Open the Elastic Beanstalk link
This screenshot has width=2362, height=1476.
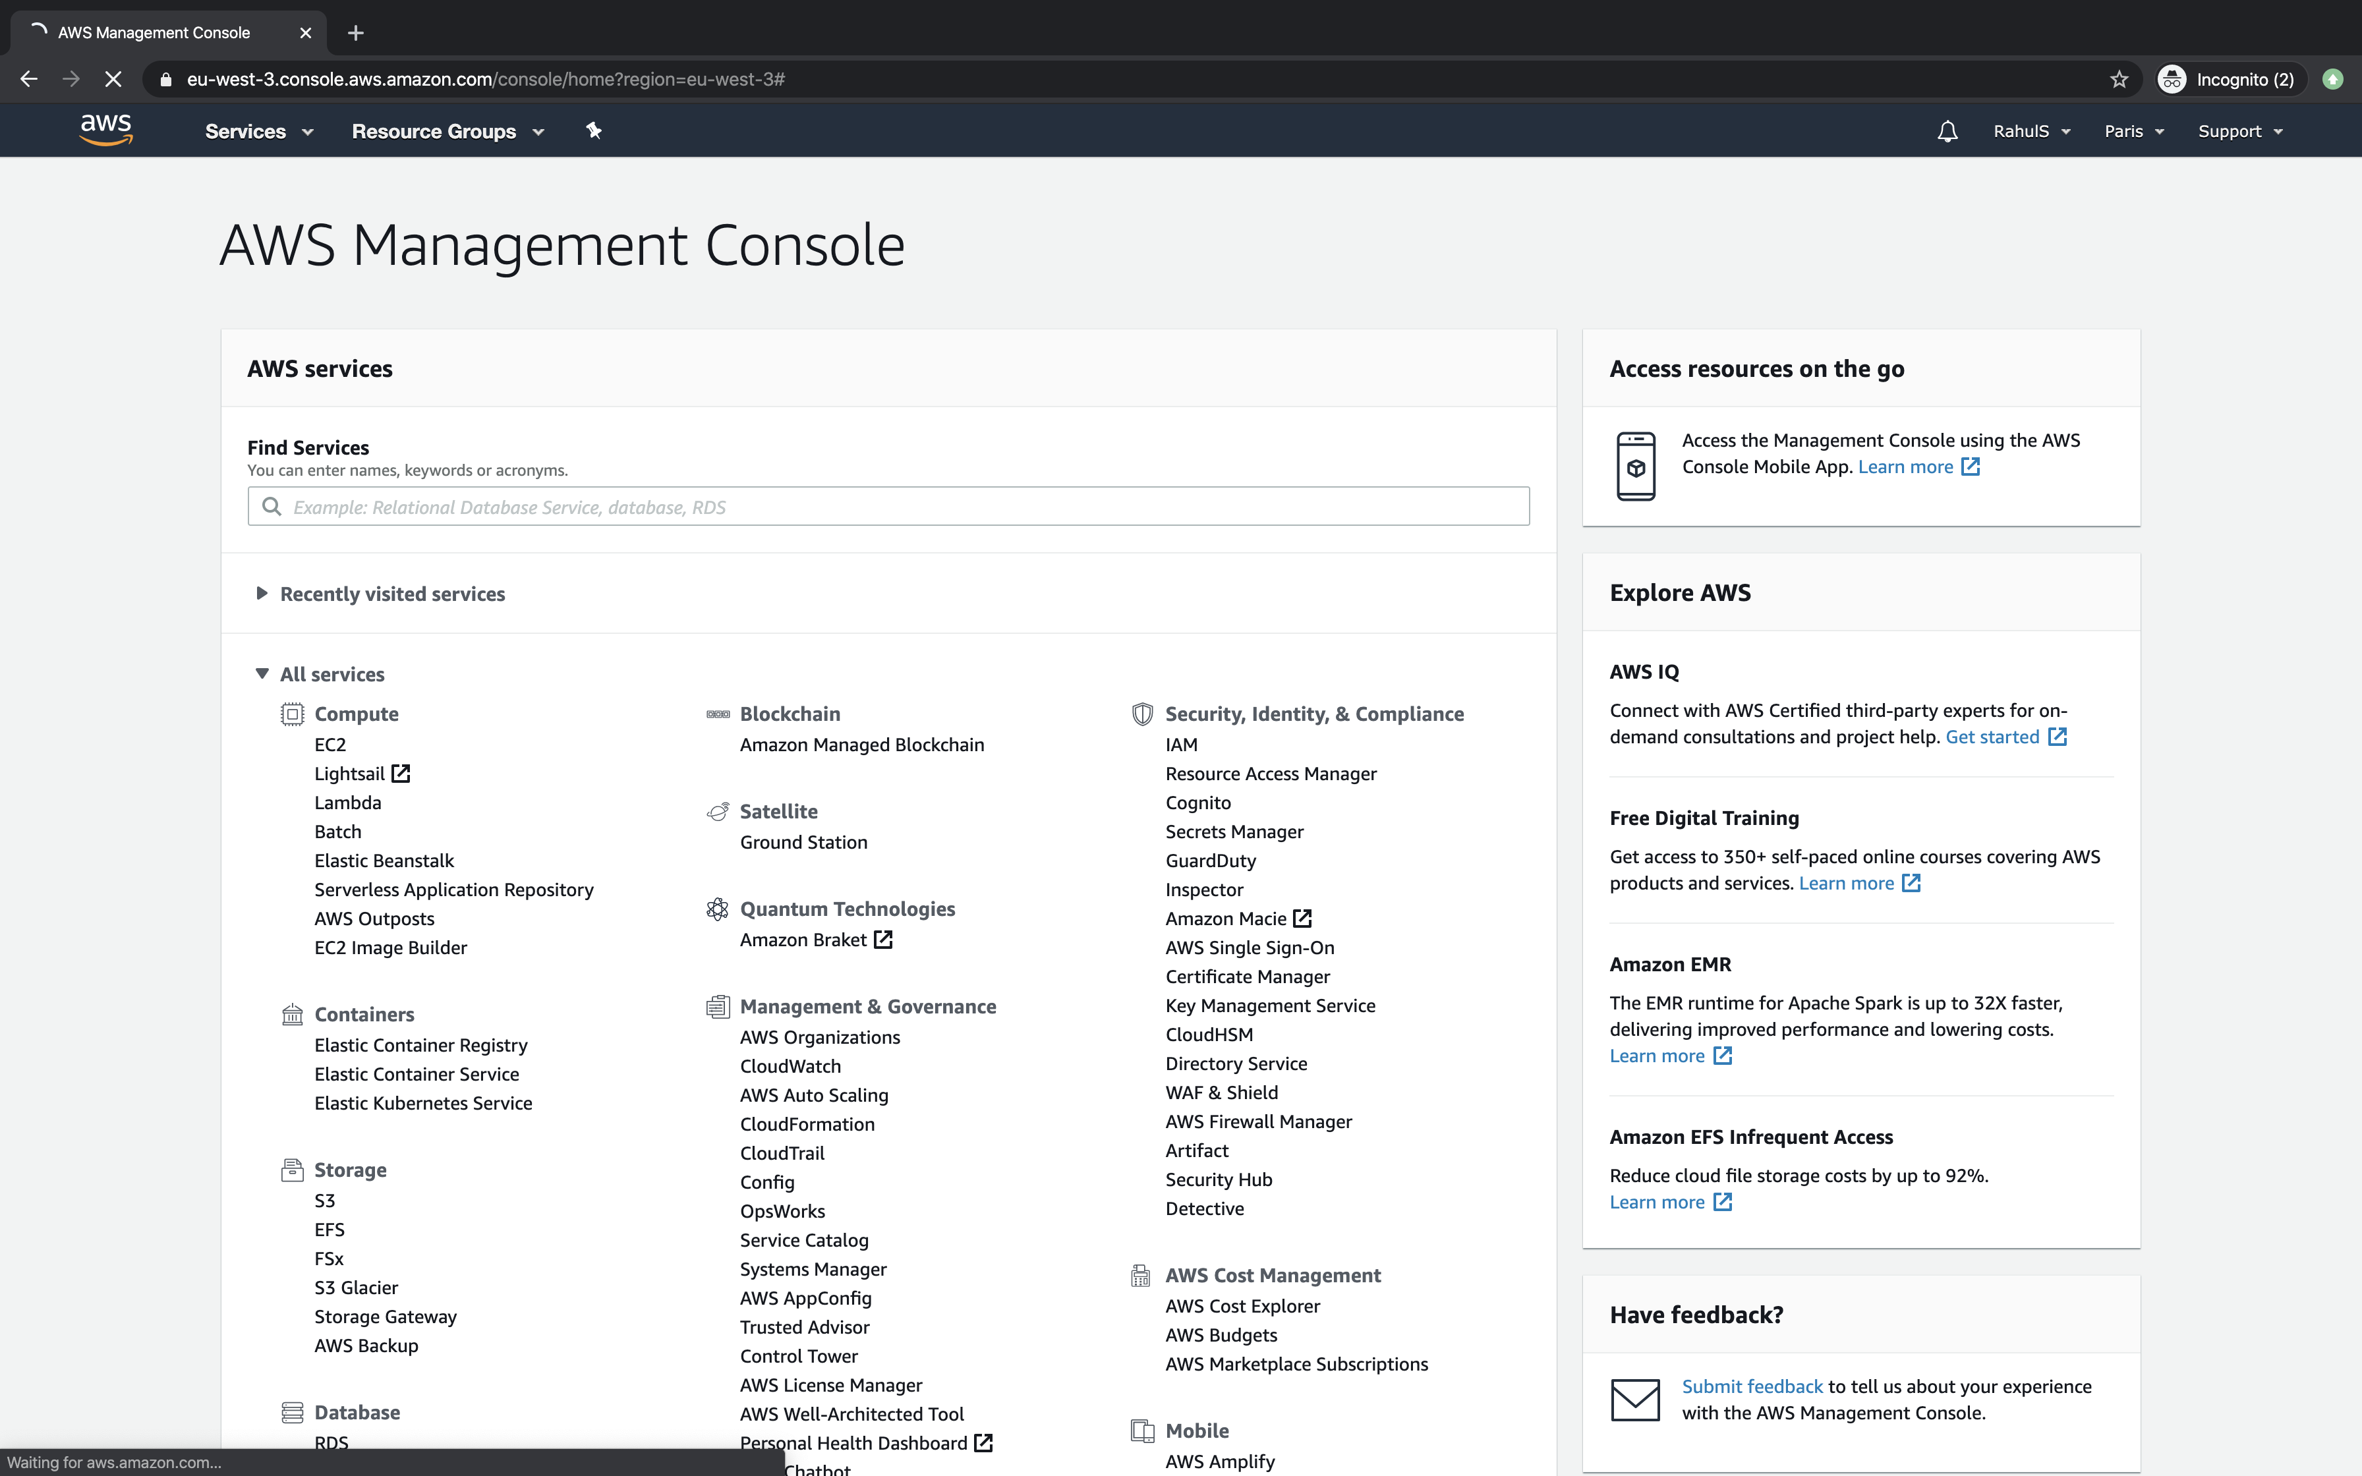coord(384,860)
